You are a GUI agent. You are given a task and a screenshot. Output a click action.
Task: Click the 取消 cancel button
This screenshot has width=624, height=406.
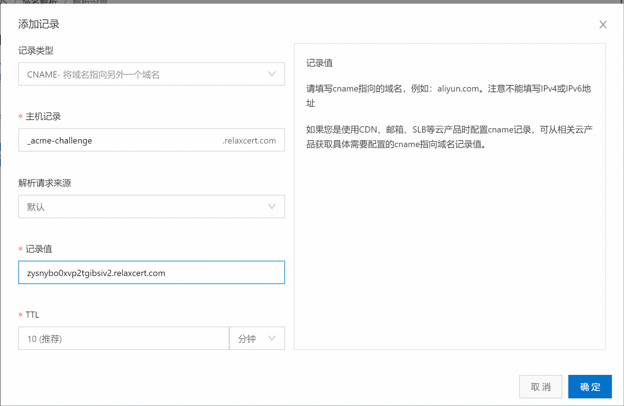click(x=540, y=387)
